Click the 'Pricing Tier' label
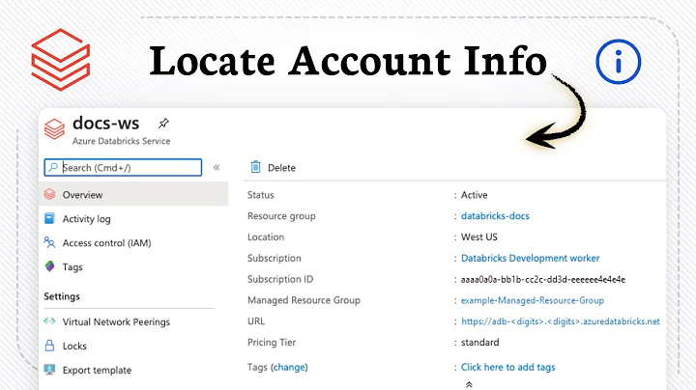The height and width of the screenshot is (390, 696). [272, 342]
